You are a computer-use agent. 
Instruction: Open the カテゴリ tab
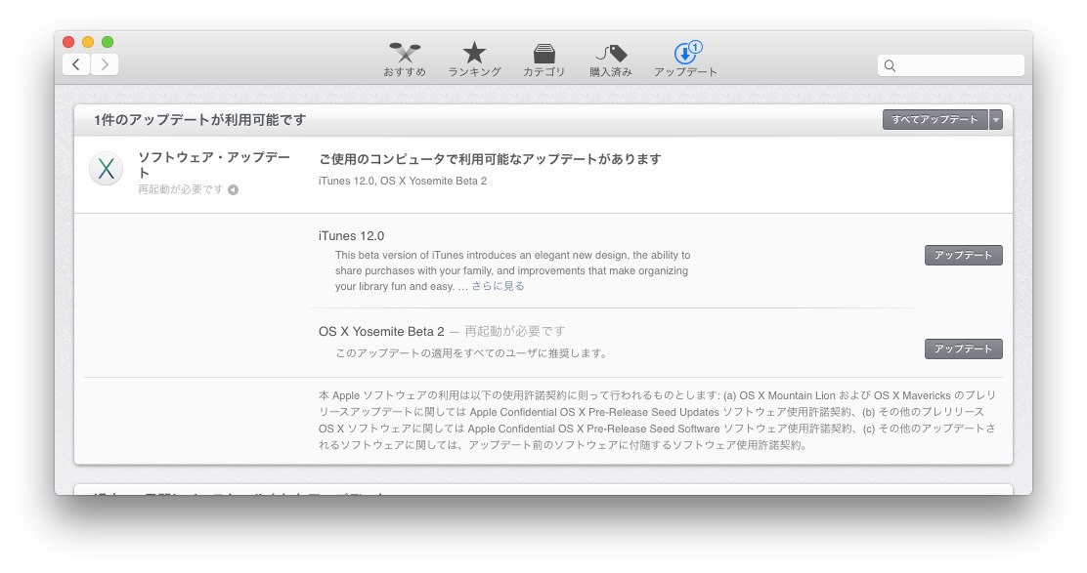(544, 60)
